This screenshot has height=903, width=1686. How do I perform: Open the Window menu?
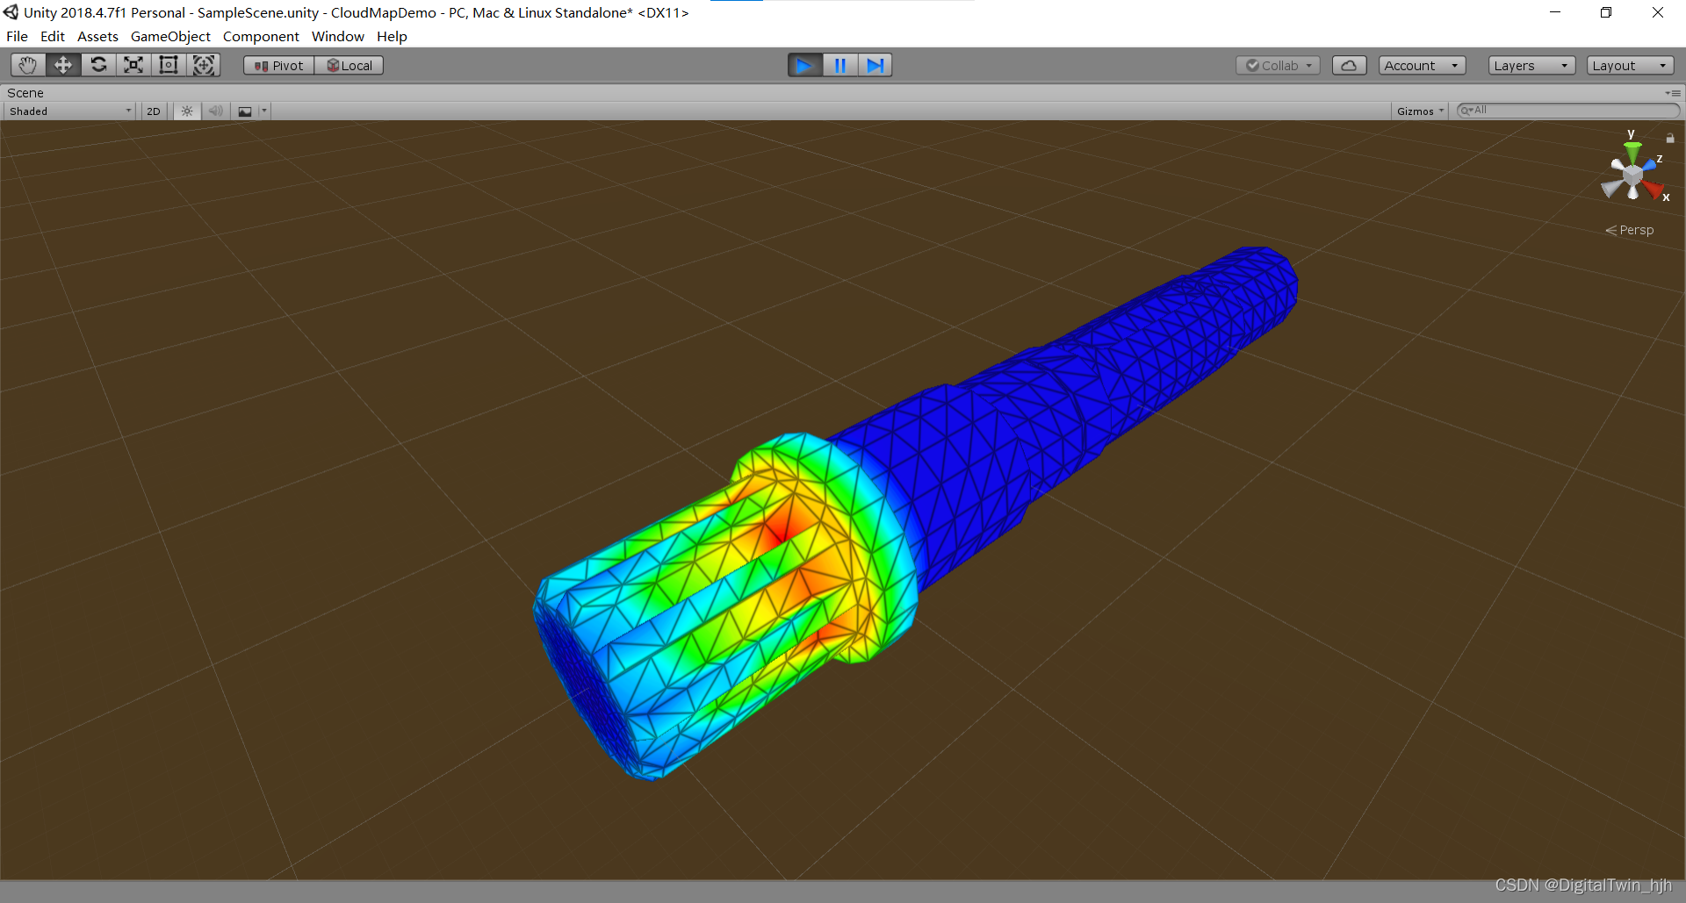pos(338,36)
